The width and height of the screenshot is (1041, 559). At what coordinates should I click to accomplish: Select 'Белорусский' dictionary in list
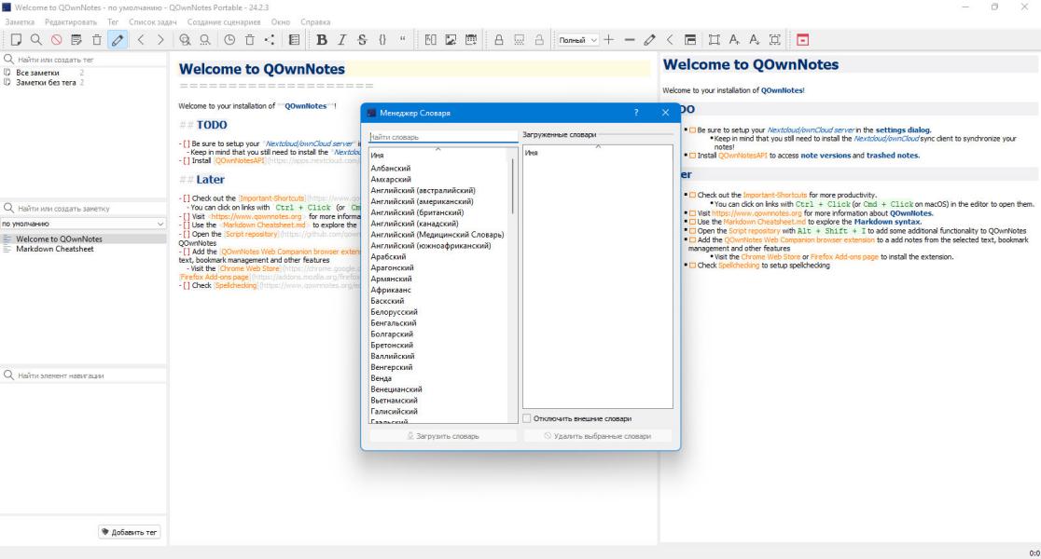click(394, 312)
